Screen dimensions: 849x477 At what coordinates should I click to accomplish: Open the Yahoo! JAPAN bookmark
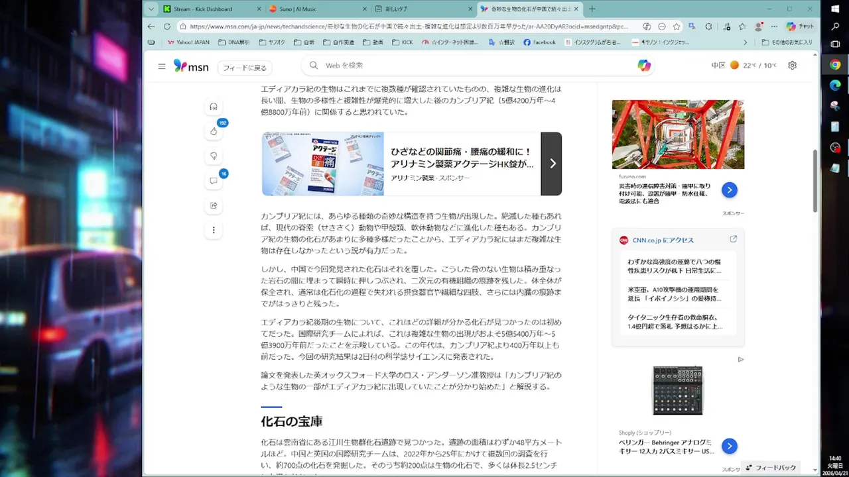[x=188, y=42]
